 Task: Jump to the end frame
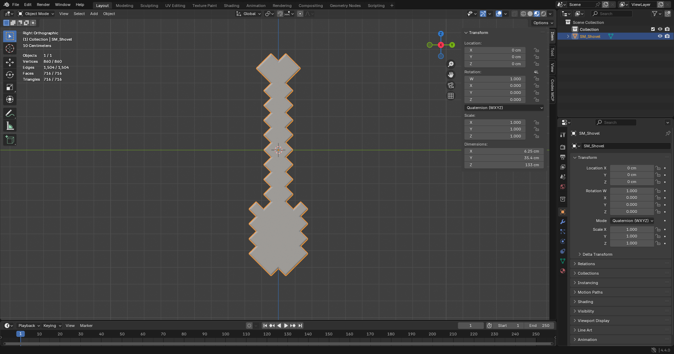300,326
